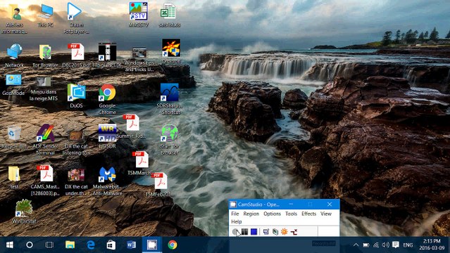
Task: Open Chrome from the taskbar
Action: click(x=173, y=245)
